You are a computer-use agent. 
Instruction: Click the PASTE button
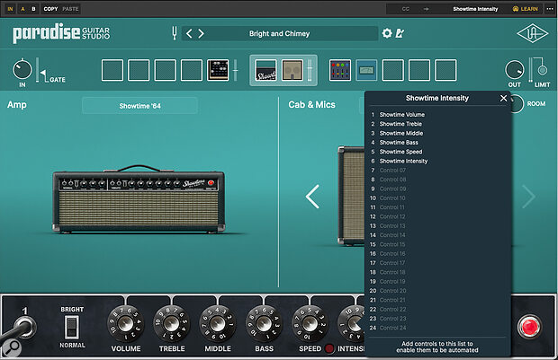[70, 9]
